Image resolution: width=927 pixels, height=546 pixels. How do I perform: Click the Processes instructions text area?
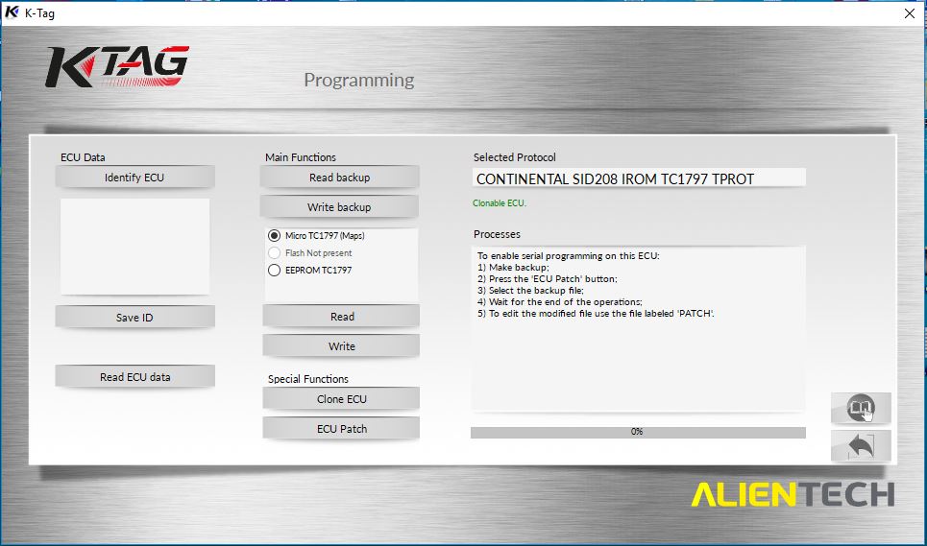(x=639, y=328)
